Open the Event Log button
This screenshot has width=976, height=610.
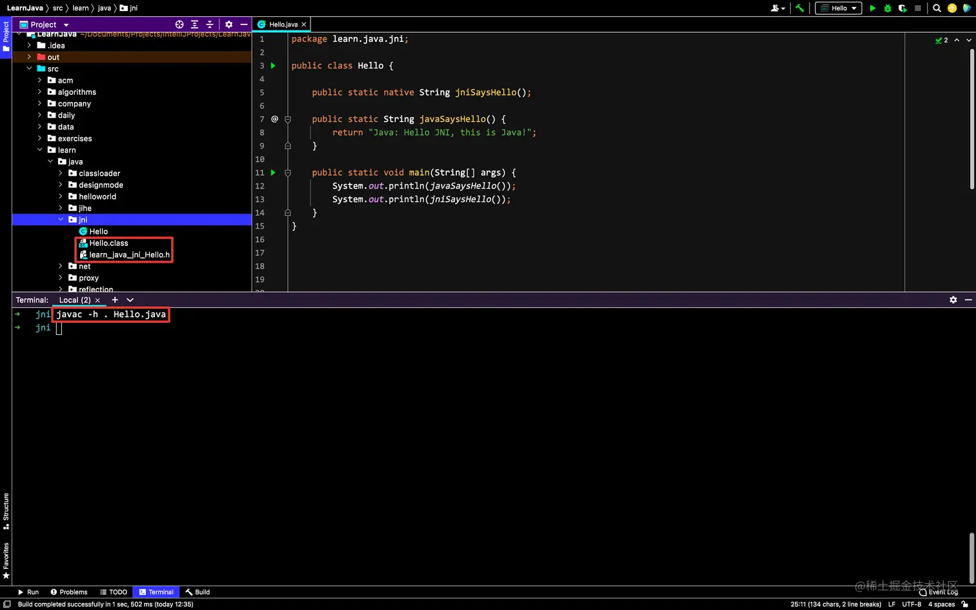point(939,592)
